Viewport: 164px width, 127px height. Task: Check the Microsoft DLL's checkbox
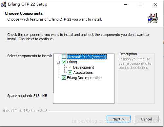pyautogui.click(x=64, y=57)
